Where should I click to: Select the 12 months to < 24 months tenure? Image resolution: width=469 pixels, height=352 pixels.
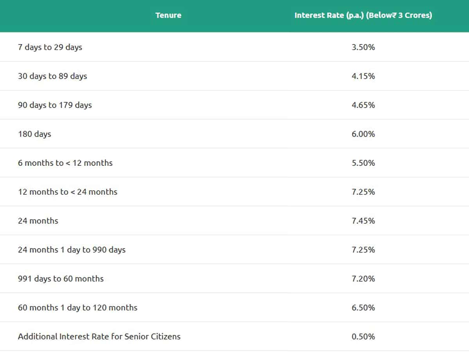point(68,192)
